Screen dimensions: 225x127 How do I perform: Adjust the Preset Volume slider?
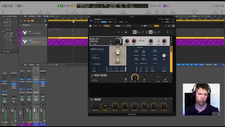click(165, 77)
